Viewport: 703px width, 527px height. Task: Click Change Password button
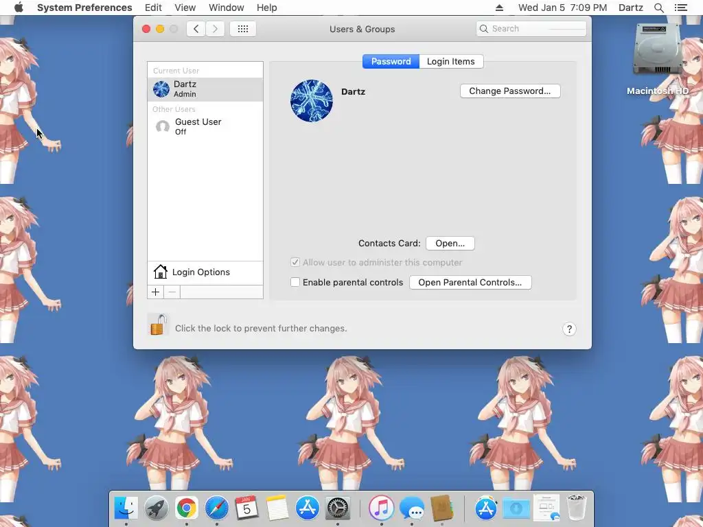[510, 91]
